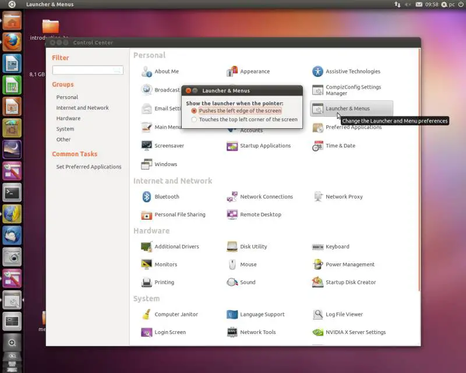The image size is (466, 373).
Task: Open Home Folder from launcher
Action: (x=12, y=20)
